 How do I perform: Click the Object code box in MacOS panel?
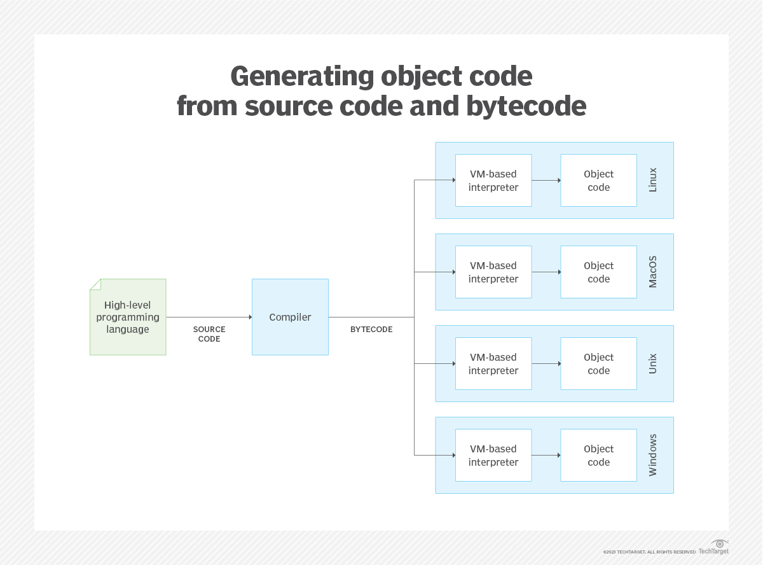[598, 272]
